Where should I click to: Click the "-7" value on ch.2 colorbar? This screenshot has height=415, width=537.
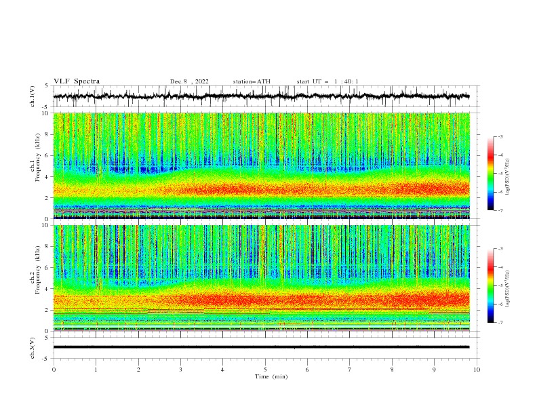[500, 323]
